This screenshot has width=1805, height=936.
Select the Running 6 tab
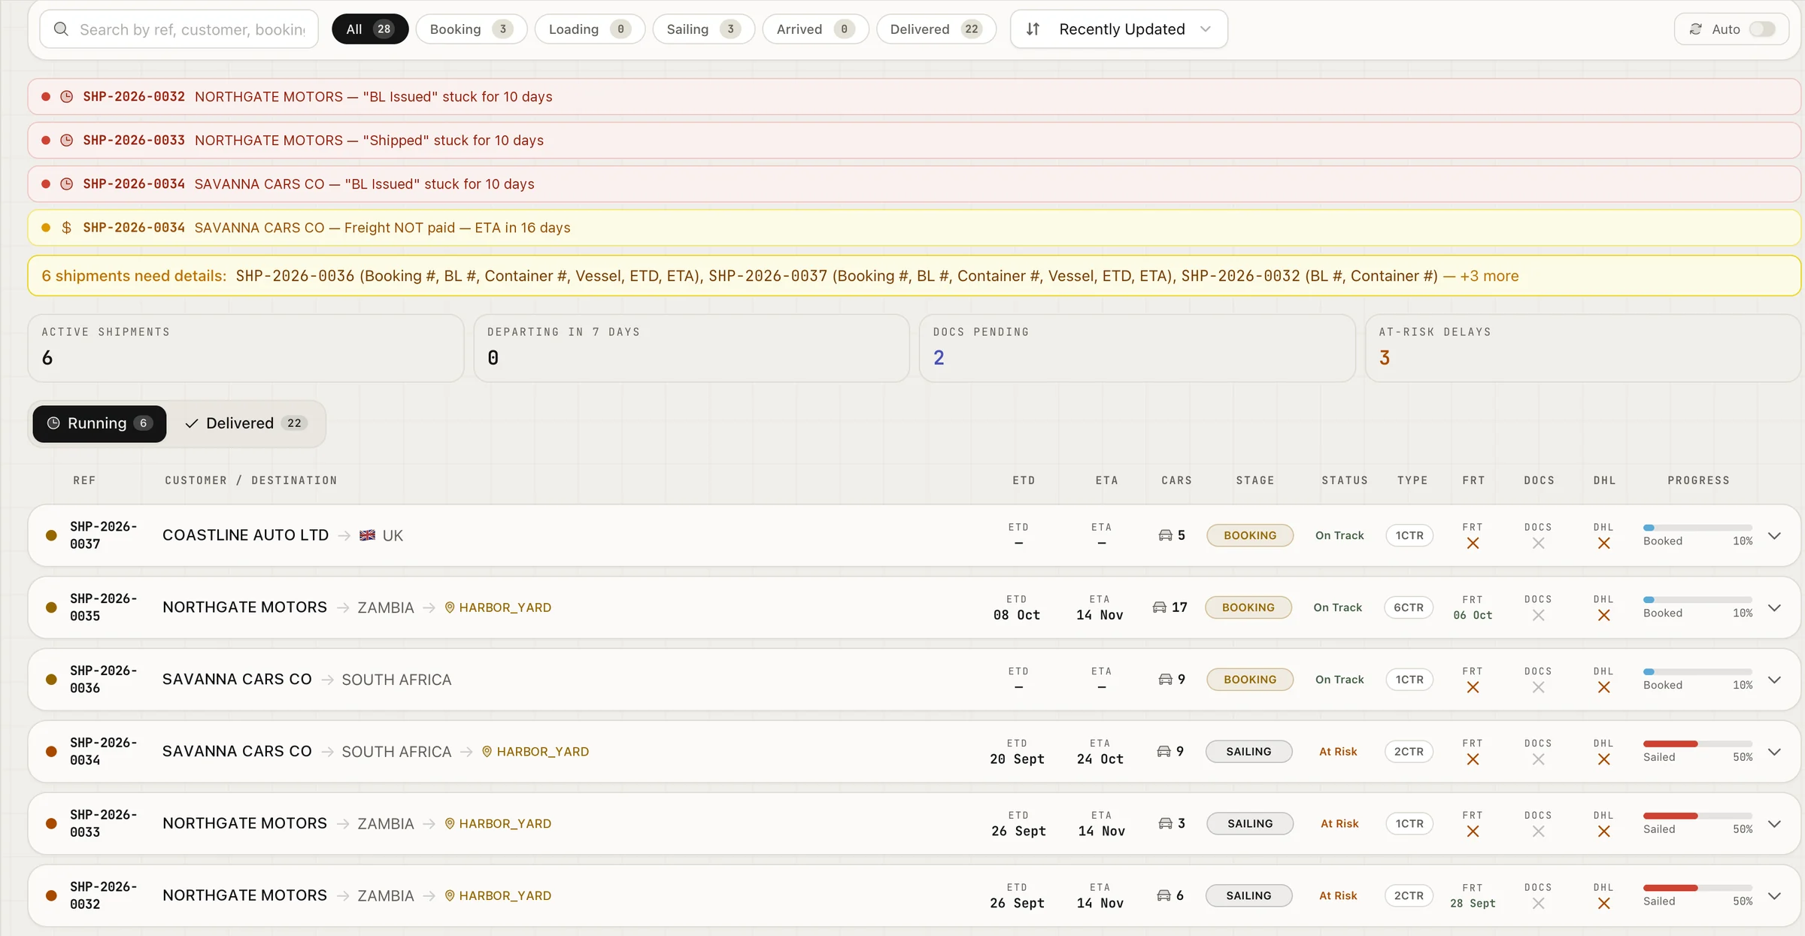99,423
